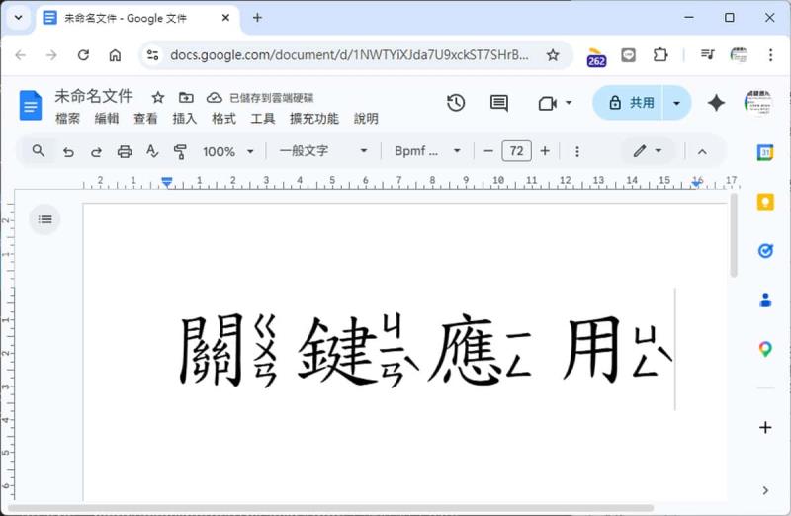Viewport: 791px width, 516px height.
Task: Check the cloud save status icon
Action: pos(215,97)
